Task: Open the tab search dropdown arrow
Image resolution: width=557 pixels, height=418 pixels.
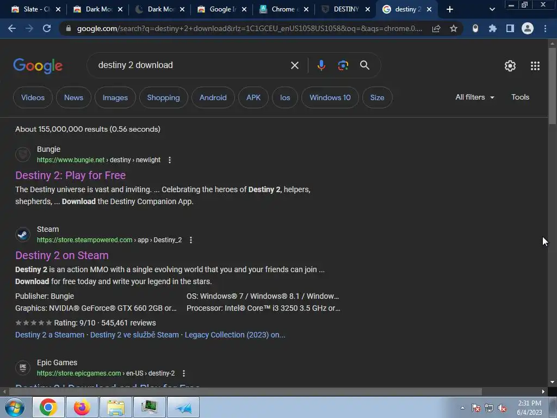Action: pyautogui.click(x=492, y=9)
